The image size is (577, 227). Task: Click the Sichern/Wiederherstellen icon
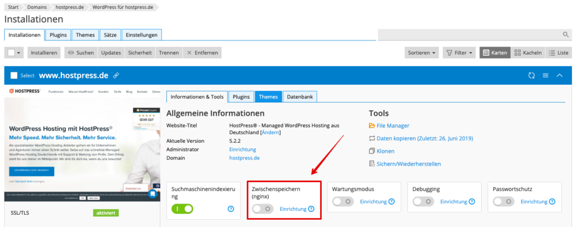tap(372, 164)
